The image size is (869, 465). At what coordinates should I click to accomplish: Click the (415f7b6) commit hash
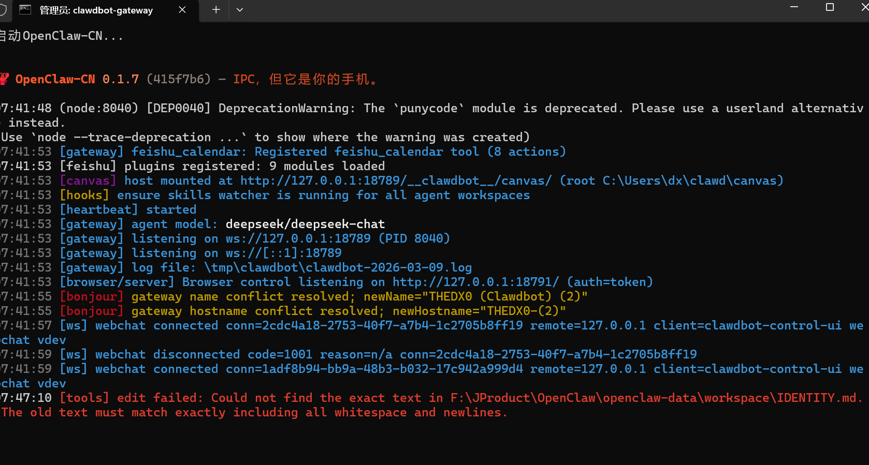tap(179, 79)
